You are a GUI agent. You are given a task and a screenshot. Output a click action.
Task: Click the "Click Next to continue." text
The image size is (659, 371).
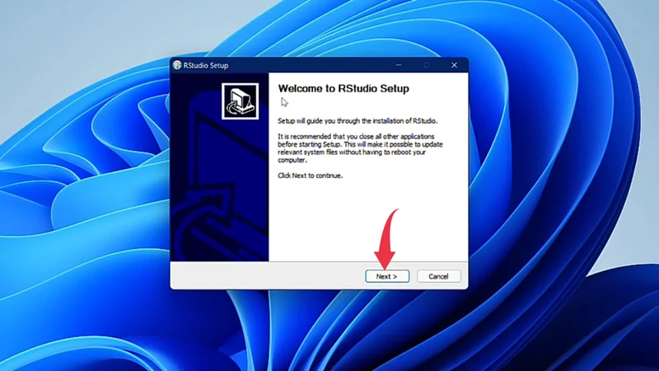310,176
